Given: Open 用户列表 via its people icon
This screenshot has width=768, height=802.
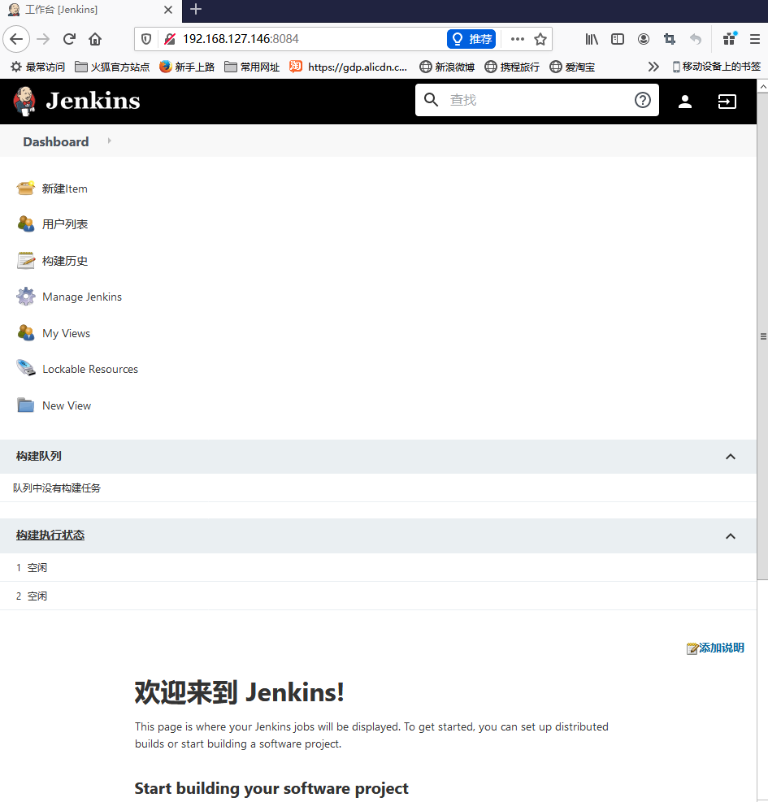Looking at the screenshot, I should (26, 224).
